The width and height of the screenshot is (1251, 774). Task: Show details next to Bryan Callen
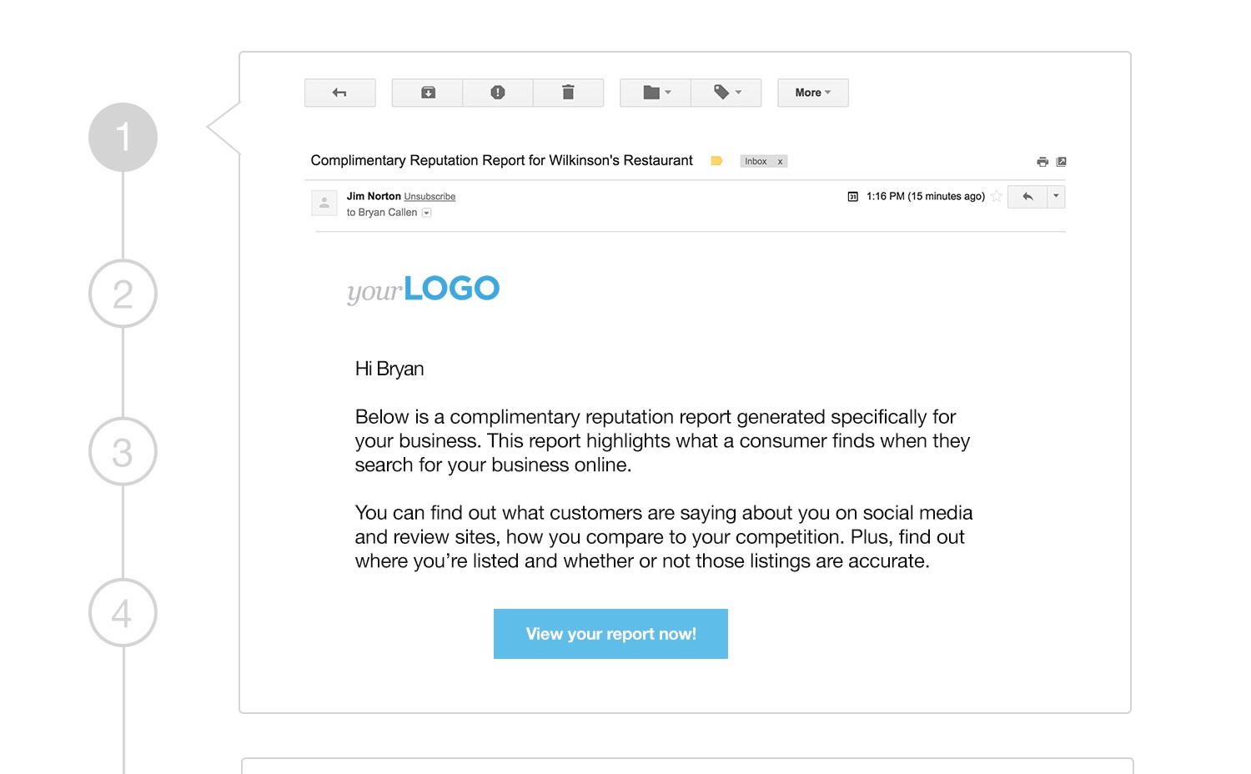point(427,213)
